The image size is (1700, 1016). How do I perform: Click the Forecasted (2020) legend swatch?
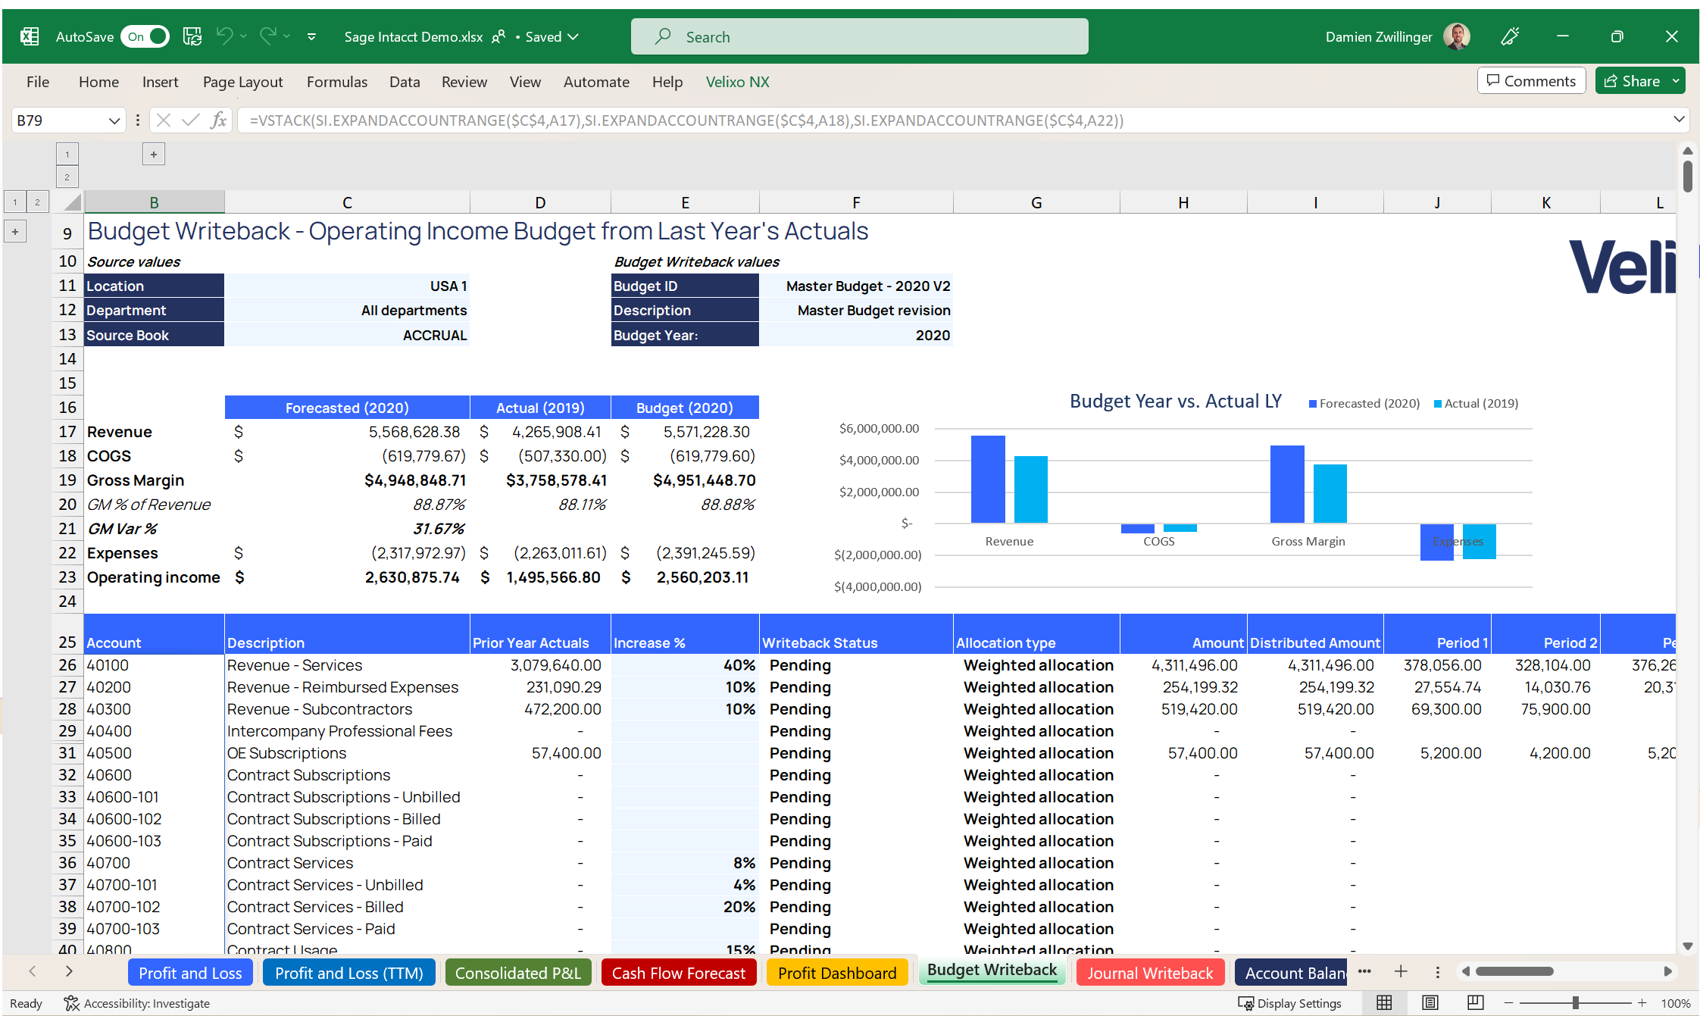tap(1313, 404)
